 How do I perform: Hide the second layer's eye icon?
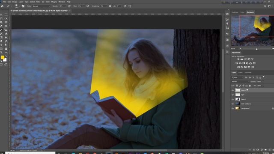tap(232, 95)
